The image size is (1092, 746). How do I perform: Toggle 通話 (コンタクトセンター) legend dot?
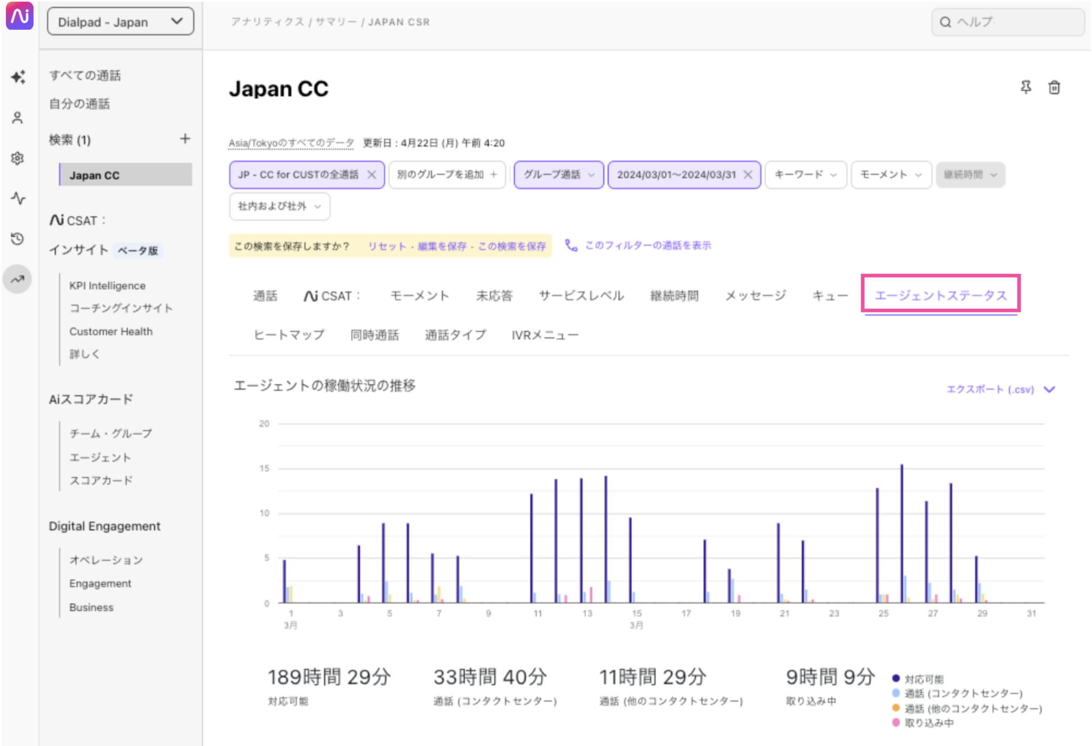[x=896, y=693]
